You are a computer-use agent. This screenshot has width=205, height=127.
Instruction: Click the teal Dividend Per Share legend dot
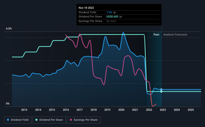[x=36, y=120]
